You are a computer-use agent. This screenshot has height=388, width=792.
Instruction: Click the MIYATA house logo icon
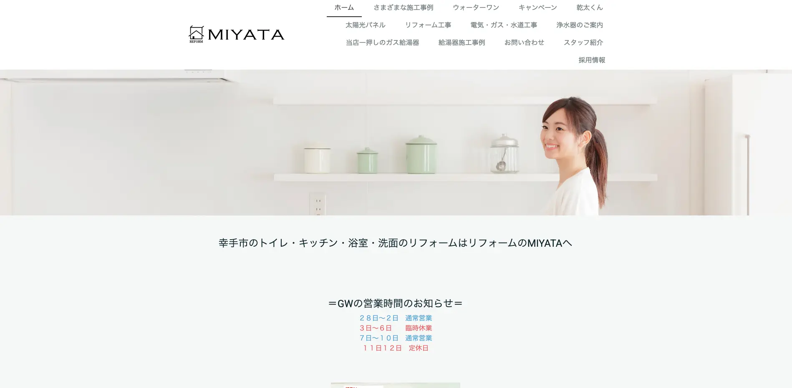point(196,34)
